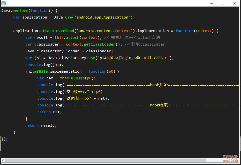Close the code editor window
Image resolution: width=241 pixels, height=165 pixels.
234,3
